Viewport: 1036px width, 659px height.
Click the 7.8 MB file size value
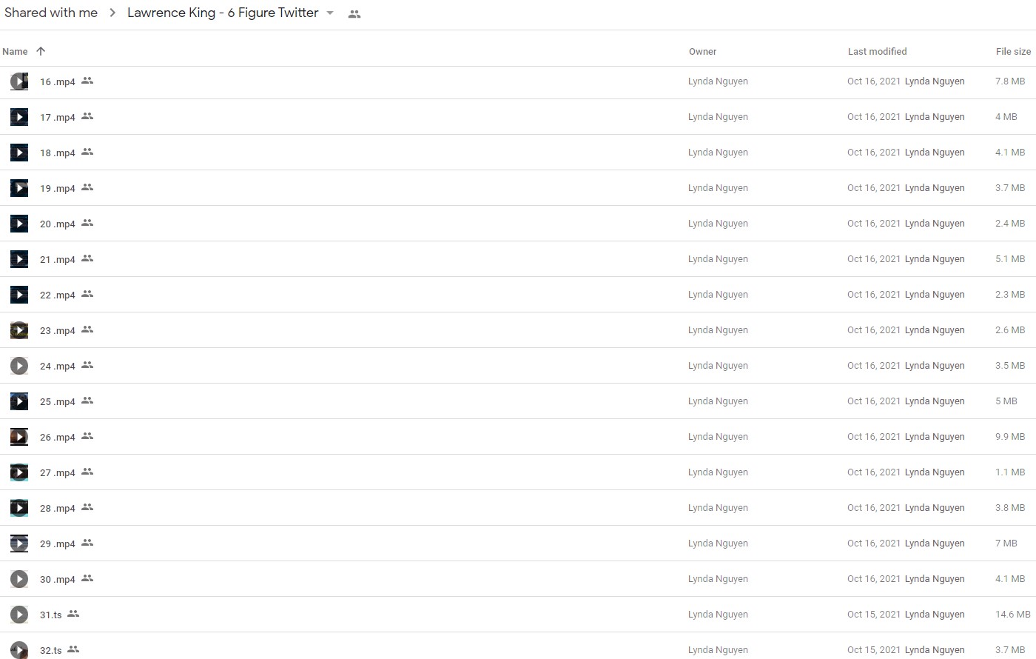coord(1010,81)
